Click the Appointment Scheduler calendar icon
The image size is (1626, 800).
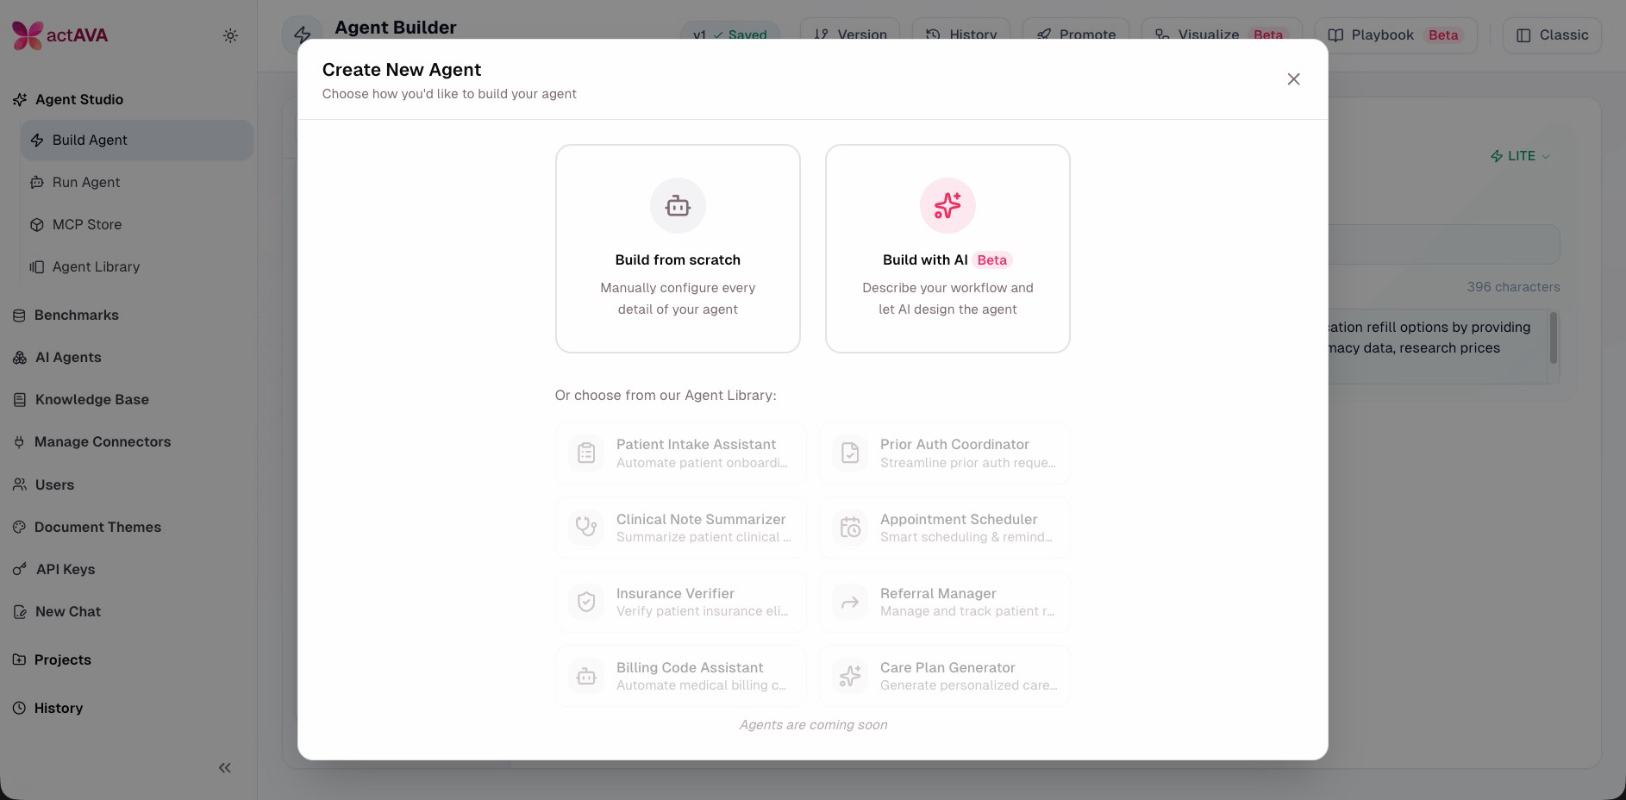click(850, 528)
